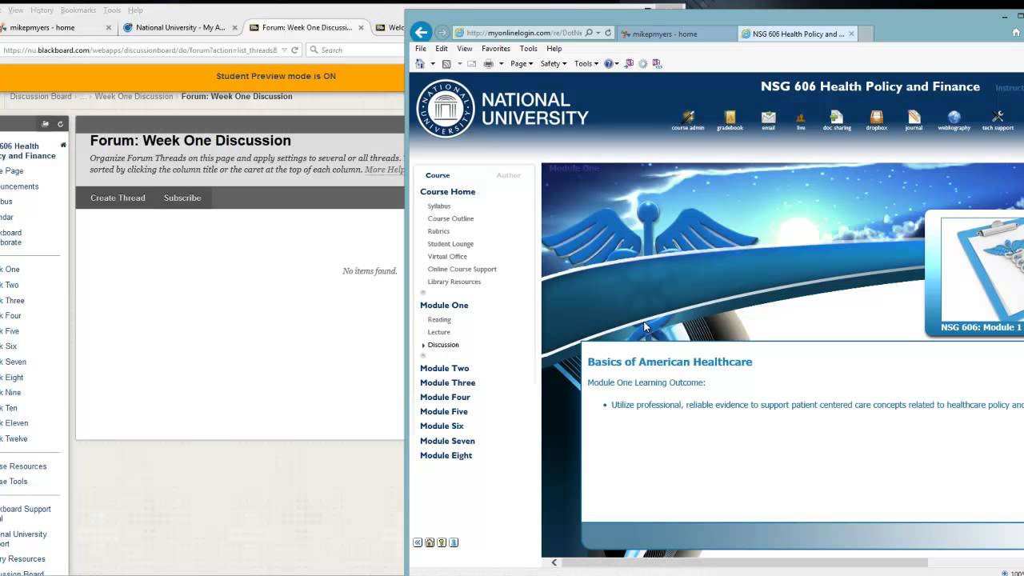
Task: Open the live session icon
Action: coord(801,118)
